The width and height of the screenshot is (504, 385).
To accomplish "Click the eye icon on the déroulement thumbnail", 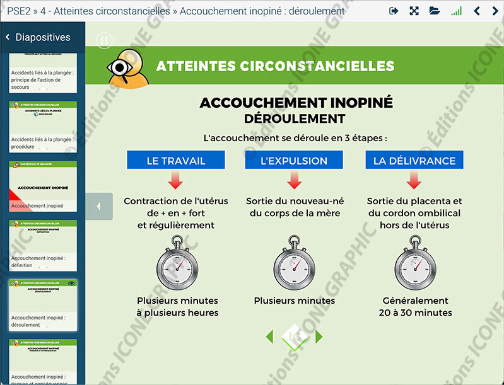I will coord(71,283).
